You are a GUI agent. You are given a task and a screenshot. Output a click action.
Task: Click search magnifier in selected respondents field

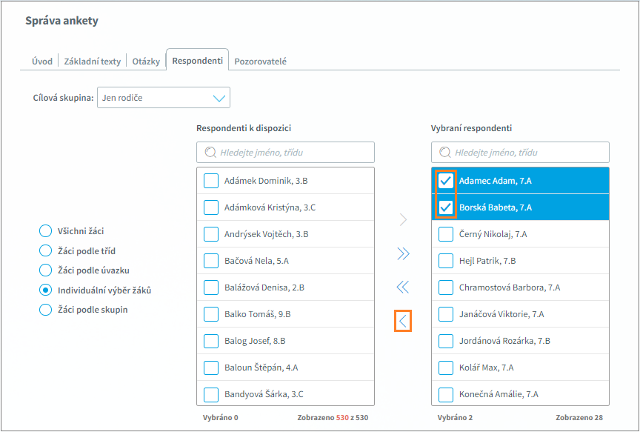(x=445, y=153)
